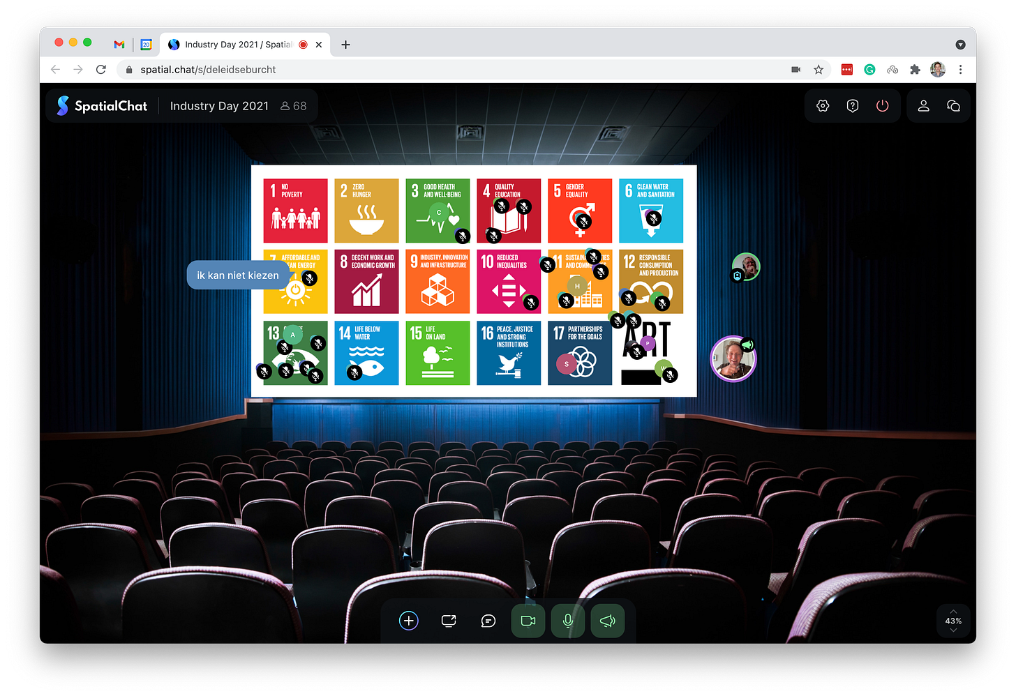Image resolution: width=1016 pixels, height=696 pixels.
Task: Click the spatial.chat address bar
Action: [x=475, y=70]
